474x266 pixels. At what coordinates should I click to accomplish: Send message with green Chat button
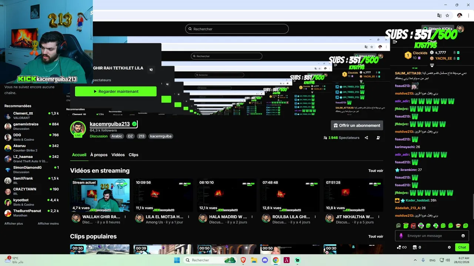[x=462, y=248]
